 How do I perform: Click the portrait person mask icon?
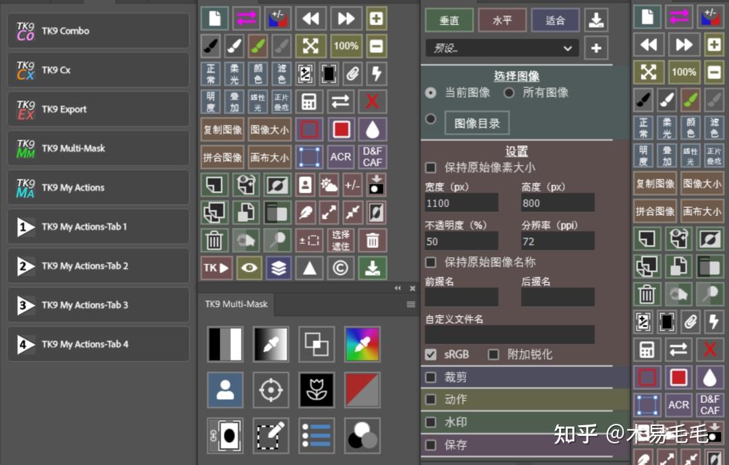click(225, 390)
